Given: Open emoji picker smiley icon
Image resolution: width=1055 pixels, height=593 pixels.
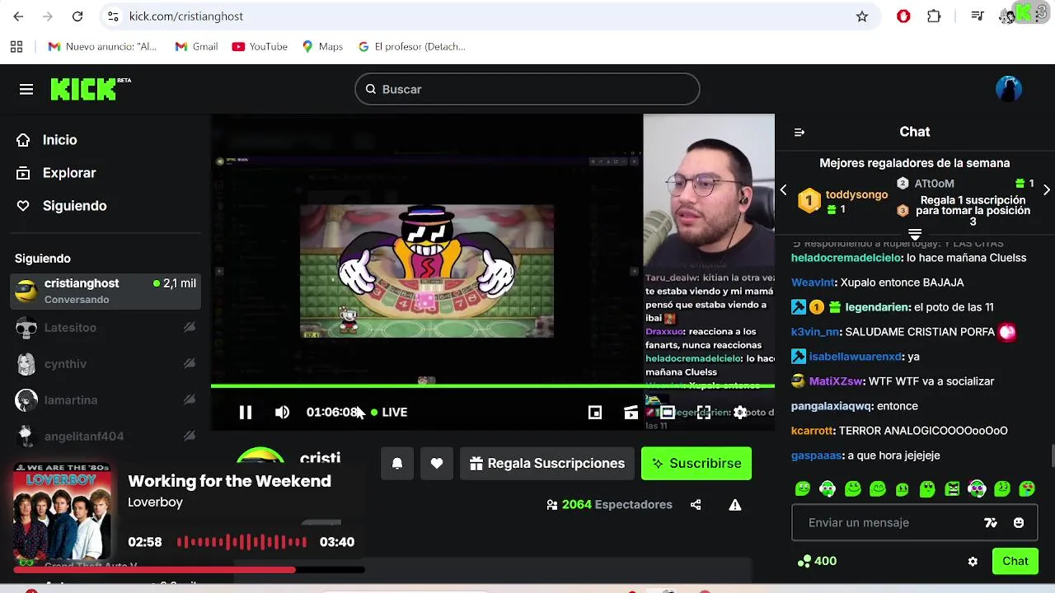Looking at the screenshot, I should [1019, 523].
